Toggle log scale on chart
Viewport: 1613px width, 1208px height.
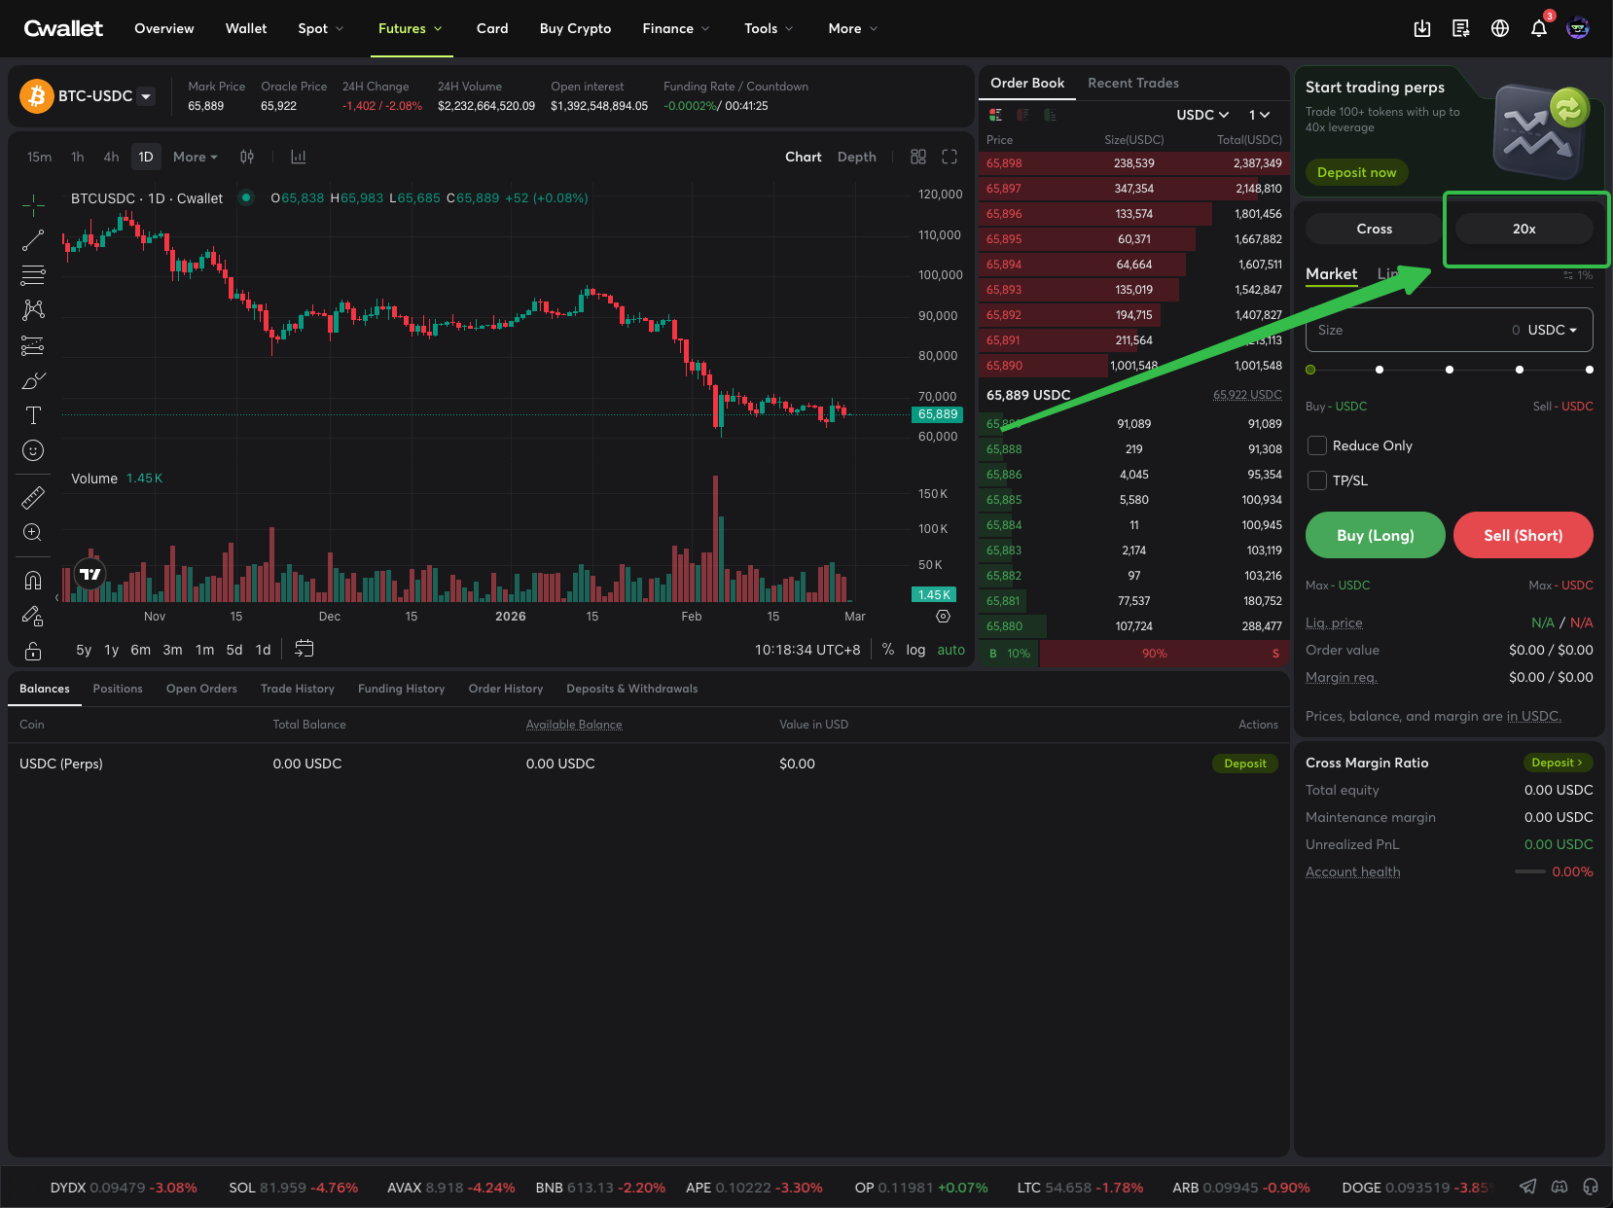click(915, 650)
